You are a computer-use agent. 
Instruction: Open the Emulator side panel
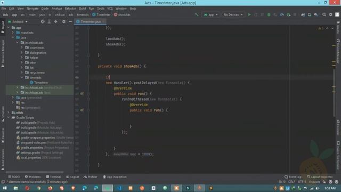click(x=338, y=127)
